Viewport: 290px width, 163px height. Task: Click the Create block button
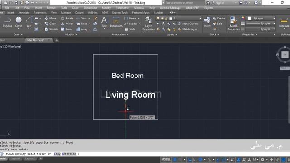219,18
